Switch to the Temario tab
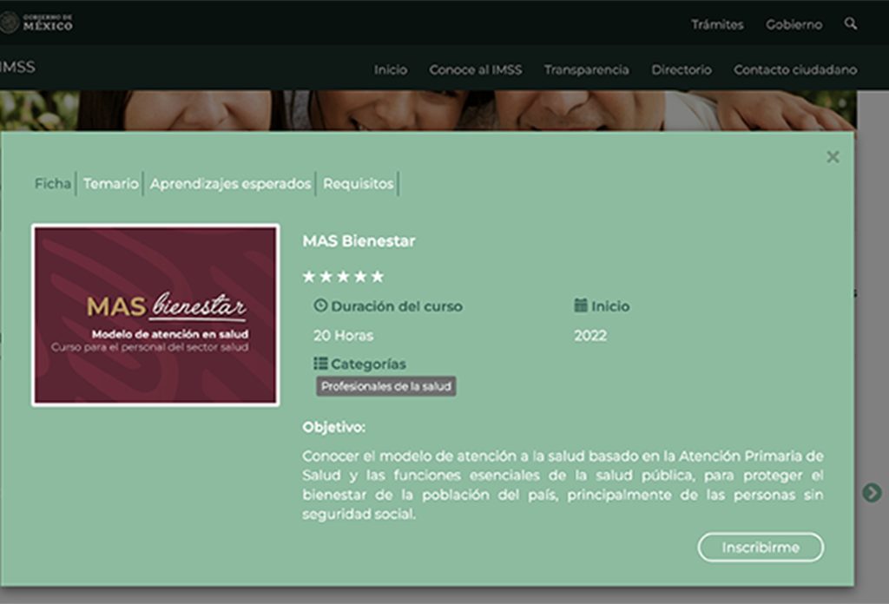The width and height of the screenshot is (889, 604). (110, 184)
